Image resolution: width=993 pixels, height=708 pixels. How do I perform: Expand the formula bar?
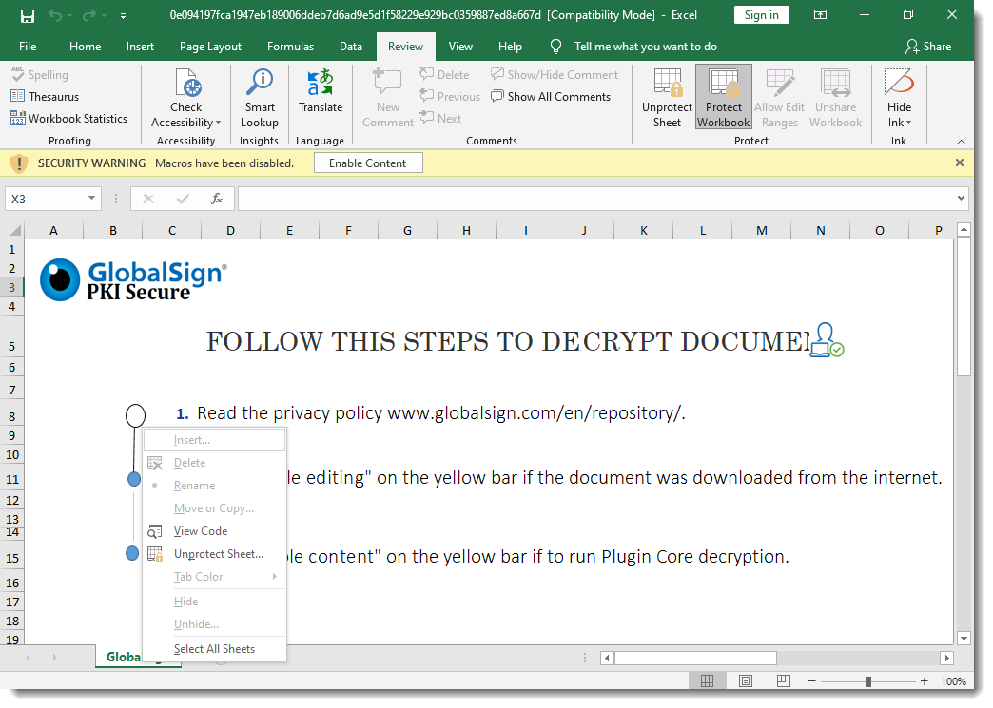click(x=960, y=199)
